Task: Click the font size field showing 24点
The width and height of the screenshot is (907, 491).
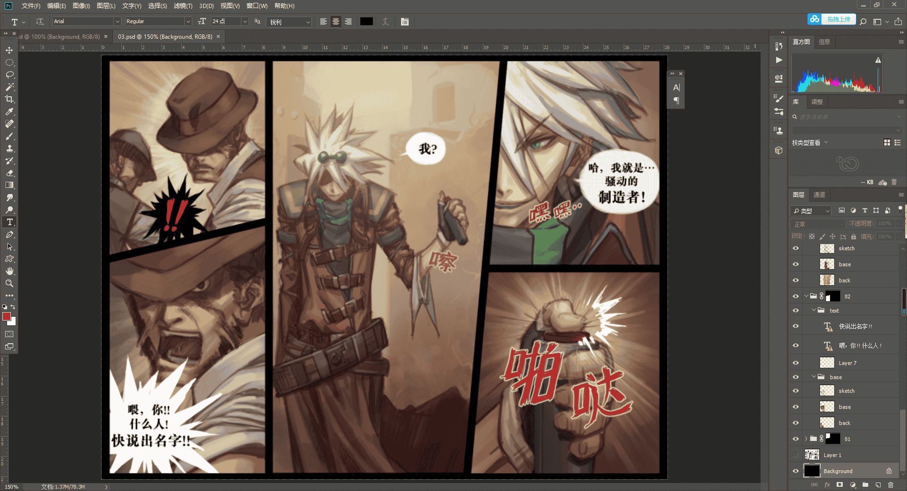Action: click(226, 21)
